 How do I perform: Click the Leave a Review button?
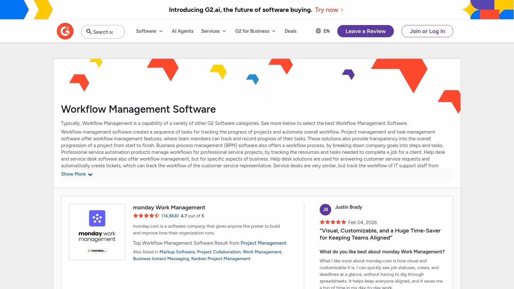365,31
